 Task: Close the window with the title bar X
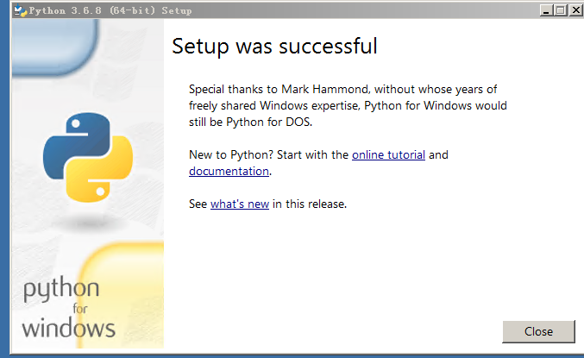click(576, 10)
